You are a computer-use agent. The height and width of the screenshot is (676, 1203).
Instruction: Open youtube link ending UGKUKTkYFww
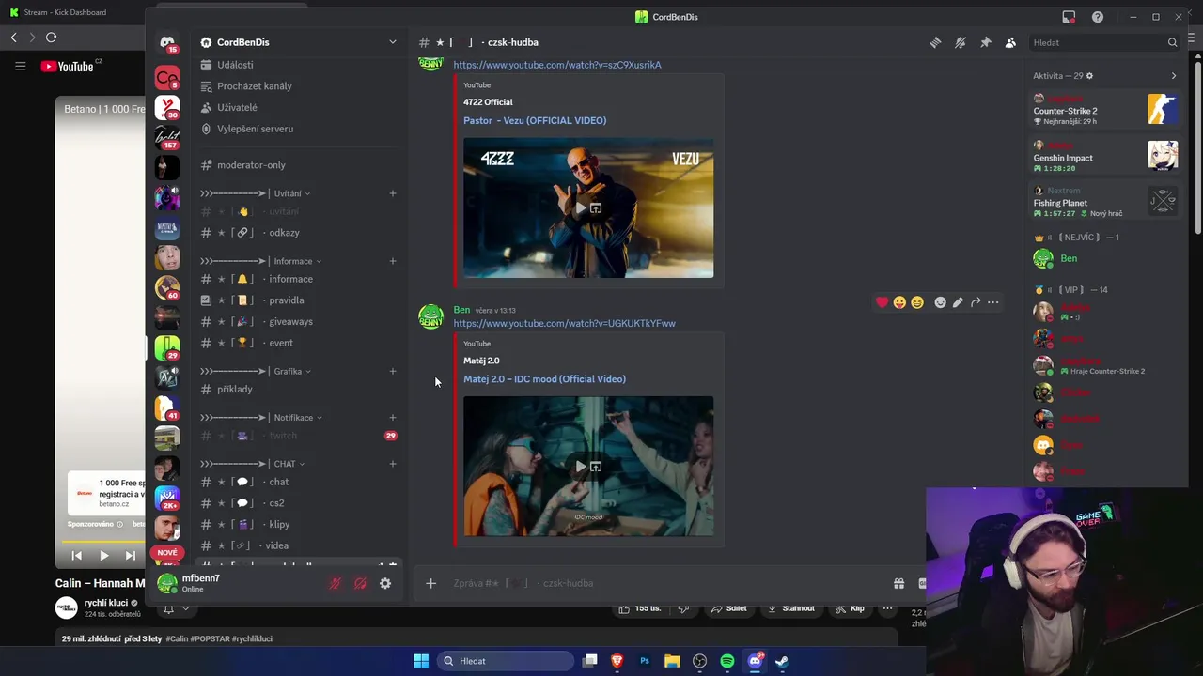(x=564, y=323)
